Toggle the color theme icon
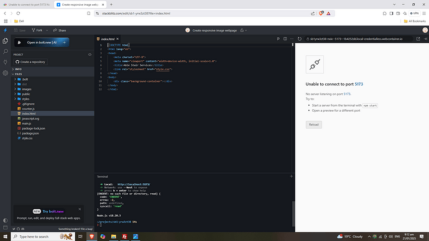 point(5,221)
